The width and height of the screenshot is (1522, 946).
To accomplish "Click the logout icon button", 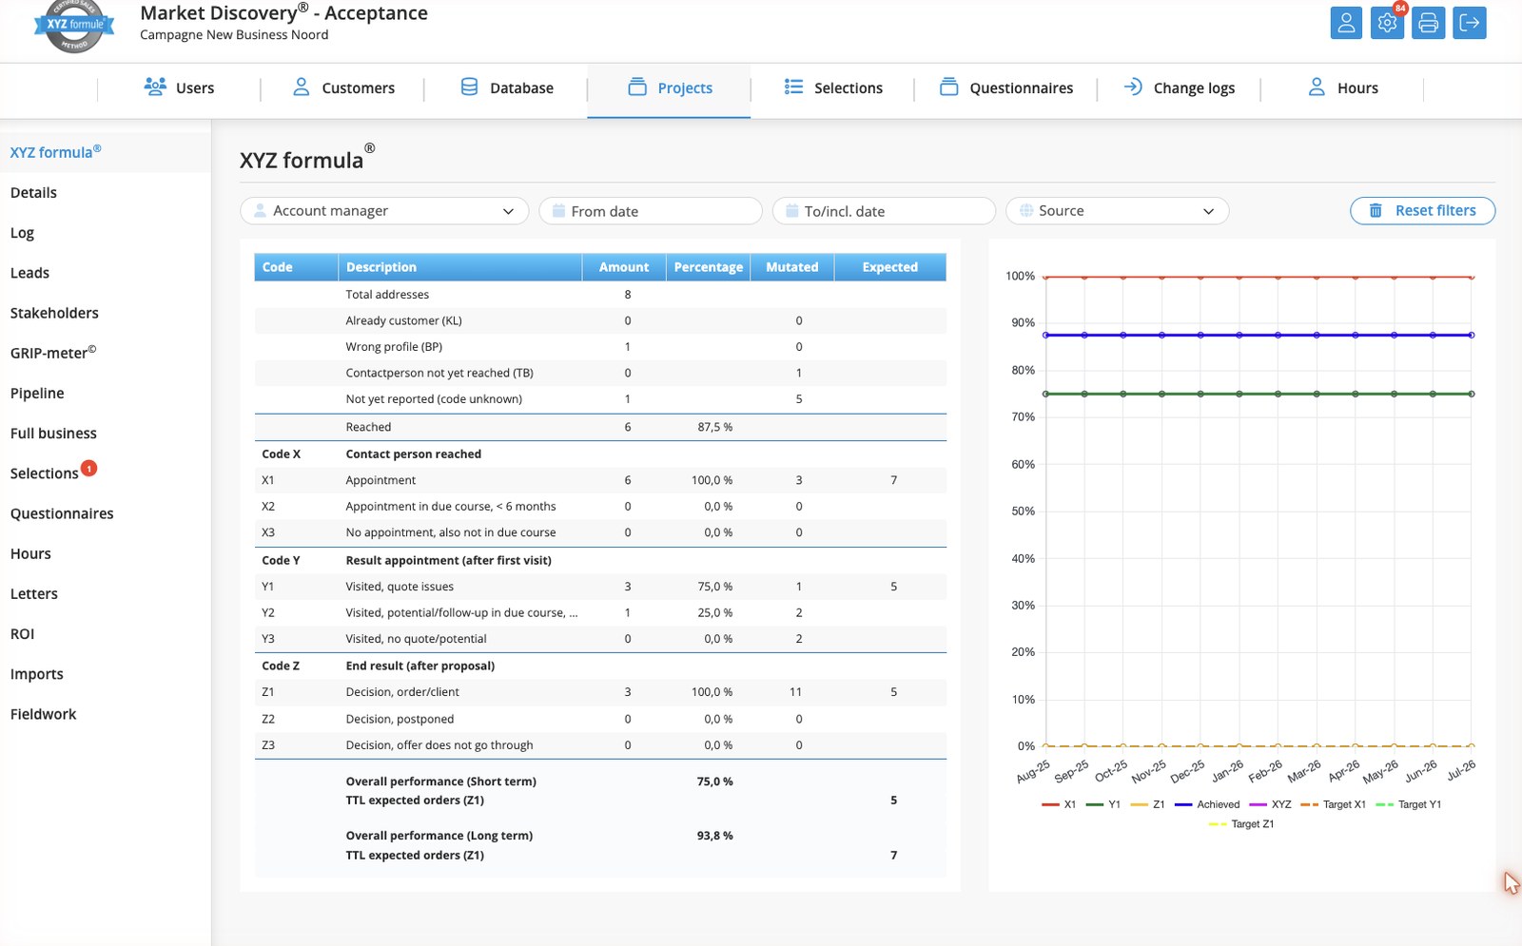I will (1470, 23).
